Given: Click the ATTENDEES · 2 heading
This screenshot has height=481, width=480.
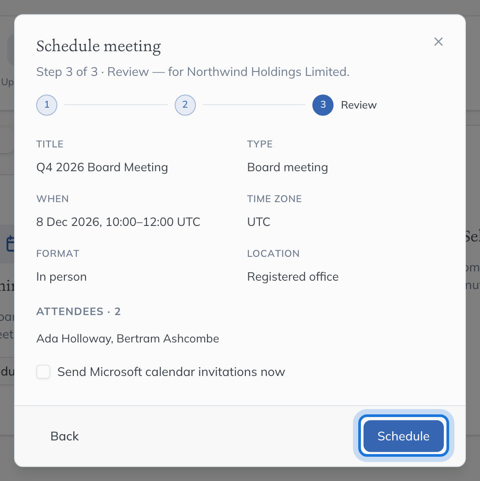Looking at the screenshot, I should click(x=79, y=312).
